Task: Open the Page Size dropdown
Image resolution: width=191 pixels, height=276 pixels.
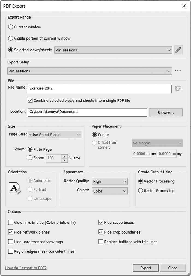Action: coord(54,135)
